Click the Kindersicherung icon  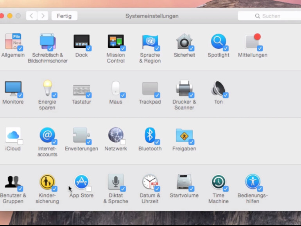(47, 182)
